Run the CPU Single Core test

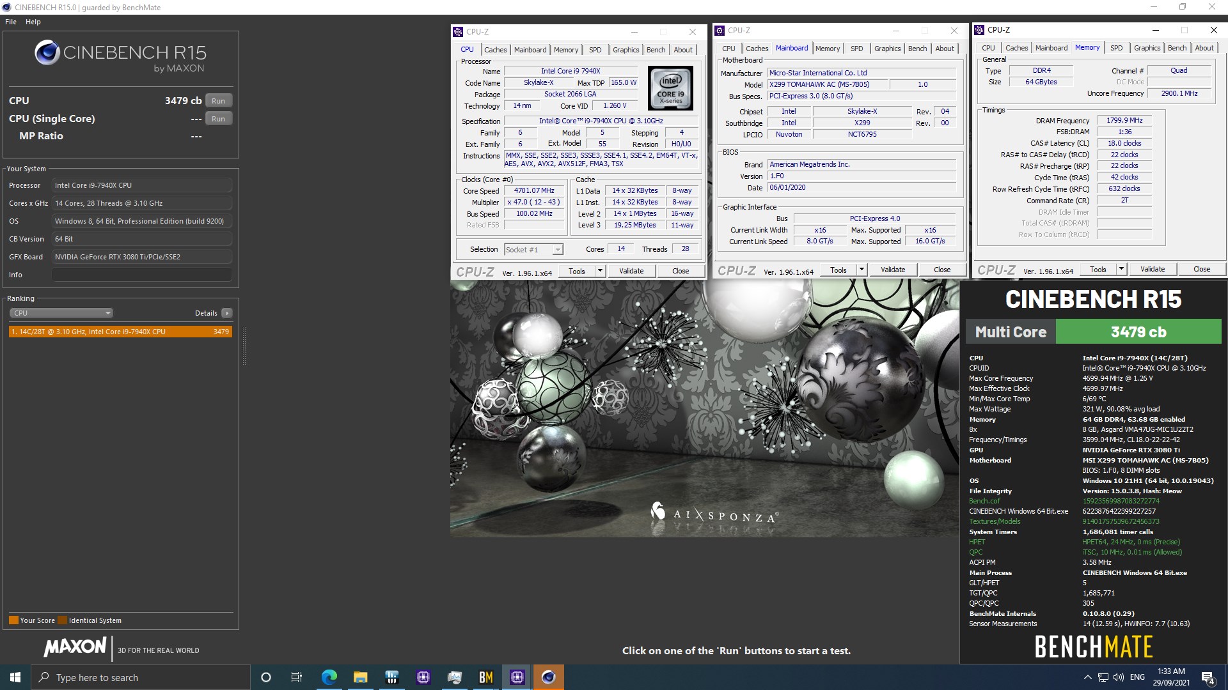218,119
